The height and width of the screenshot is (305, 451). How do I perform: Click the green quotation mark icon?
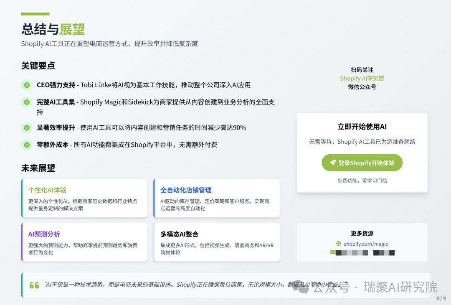pyautogui.click(x=34, y=285)
